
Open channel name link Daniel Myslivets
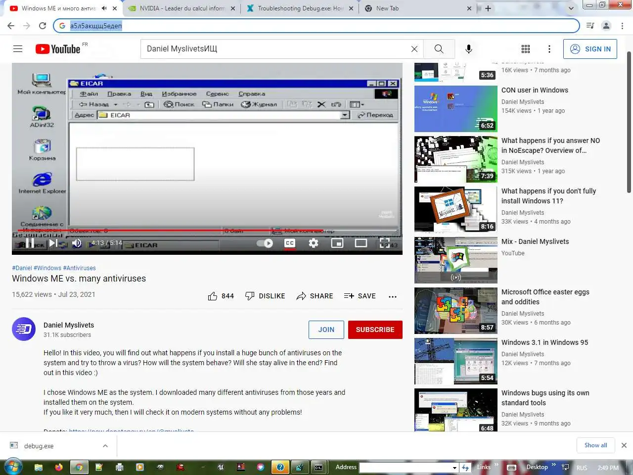[x=69, y=325]
